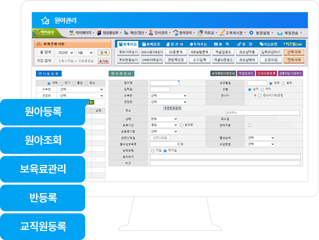Open the 고객게시판 menu

coord(233,32)
